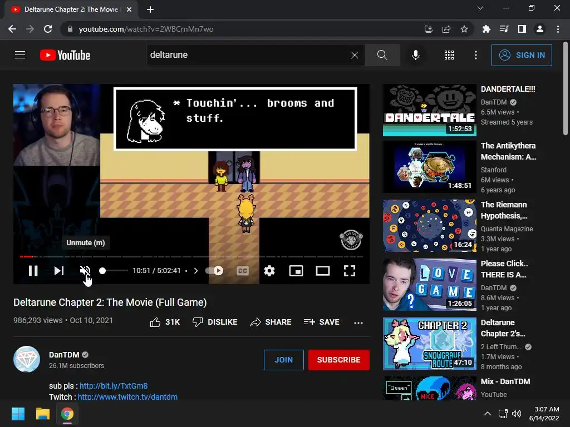Click the JOIN button
The image size is (570, 427).
(283, 360)
